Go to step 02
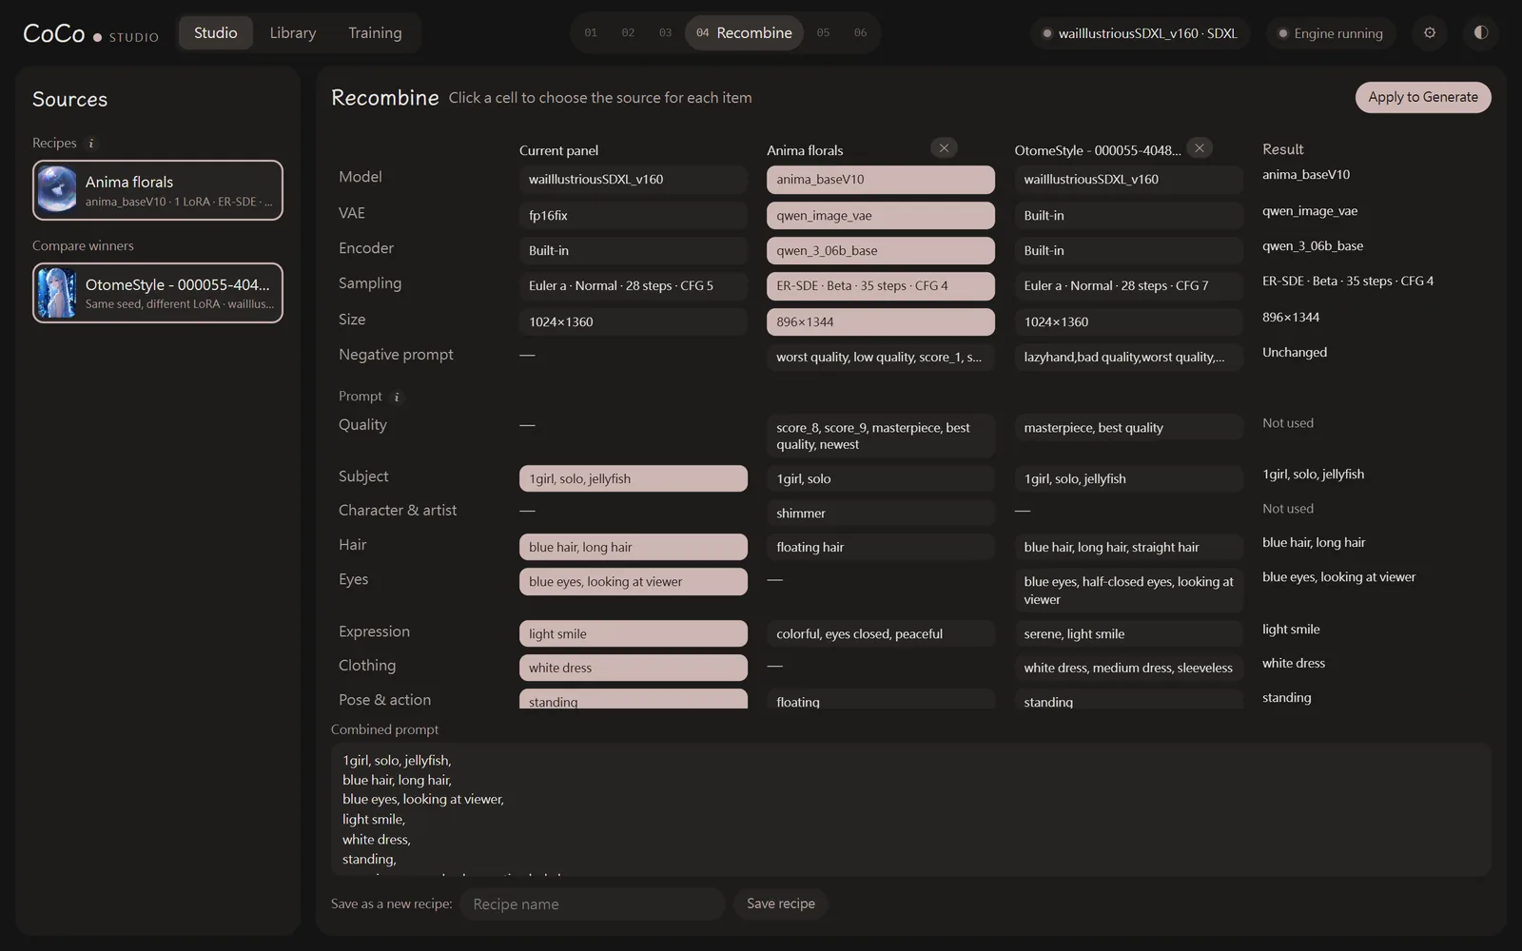1522x951 pixels. pos(628,33)
